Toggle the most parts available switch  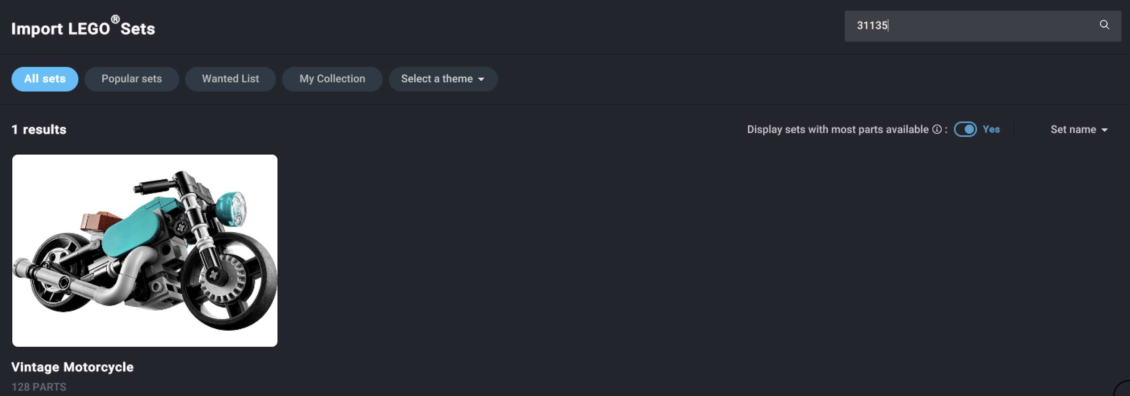point(965,130)
